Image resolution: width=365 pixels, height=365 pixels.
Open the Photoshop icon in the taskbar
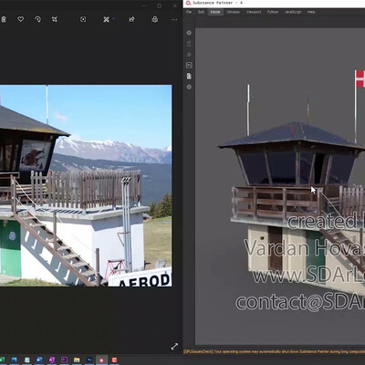[x=89, y=360]
